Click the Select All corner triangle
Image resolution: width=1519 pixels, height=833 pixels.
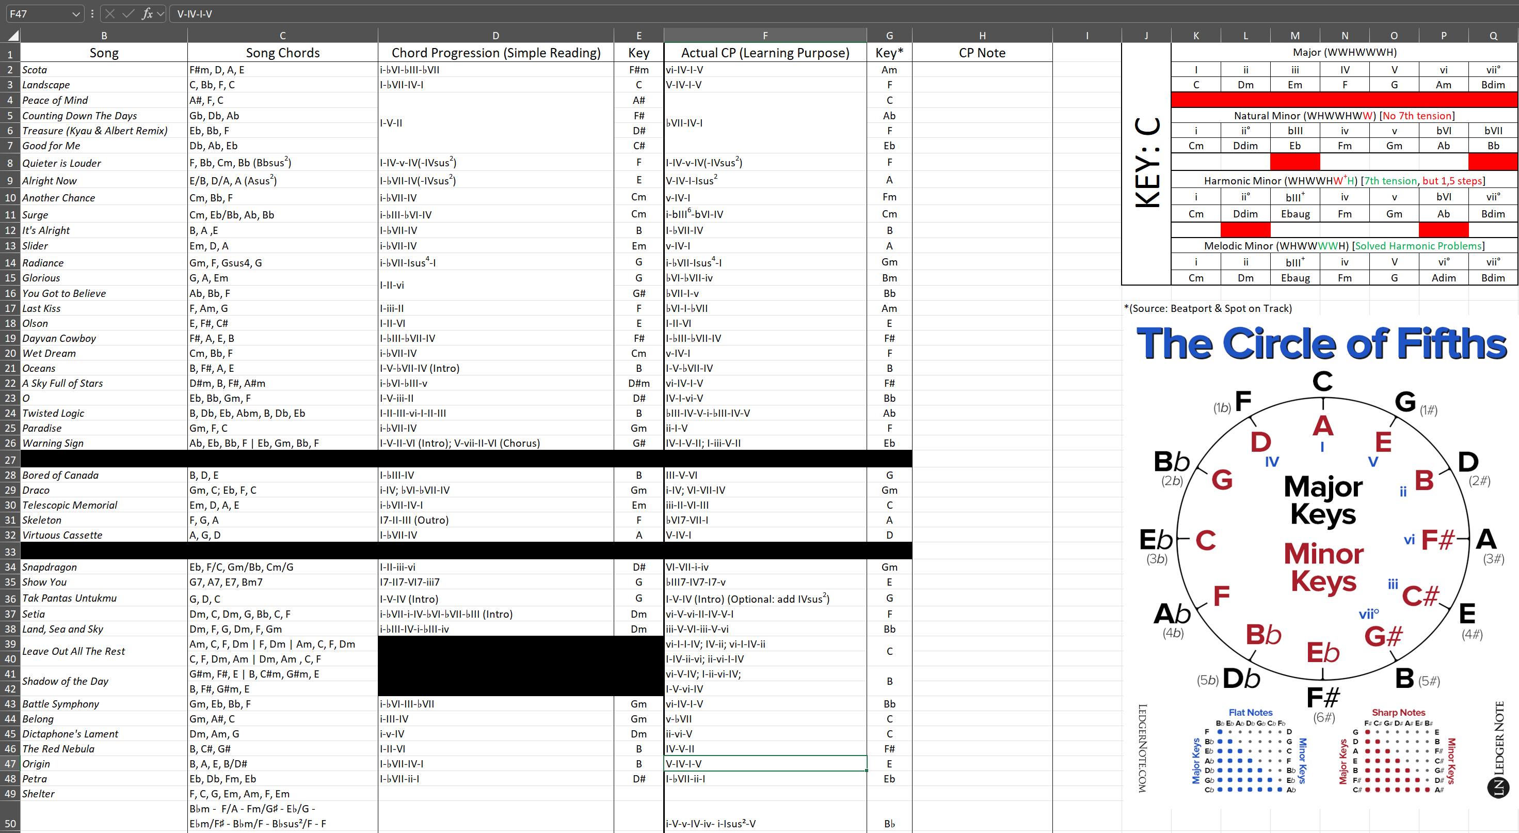pos(12,36)
